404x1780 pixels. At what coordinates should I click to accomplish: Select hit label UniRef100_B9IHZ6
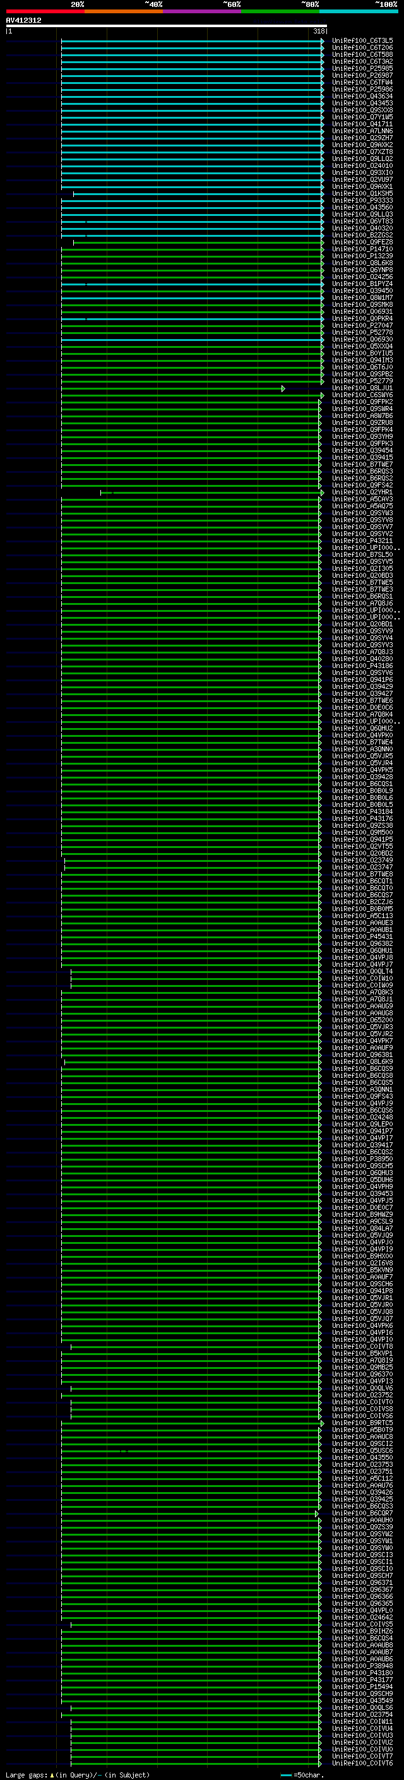(x=362, y=1631)
